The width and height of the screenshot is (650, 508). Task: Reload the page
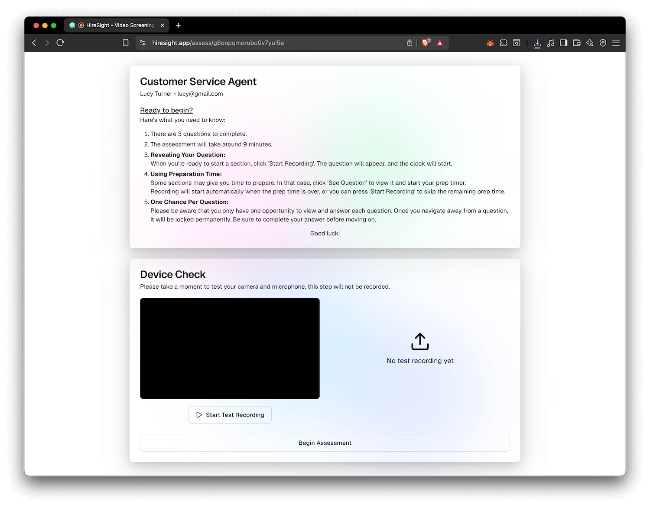click(x=60, y=43)
